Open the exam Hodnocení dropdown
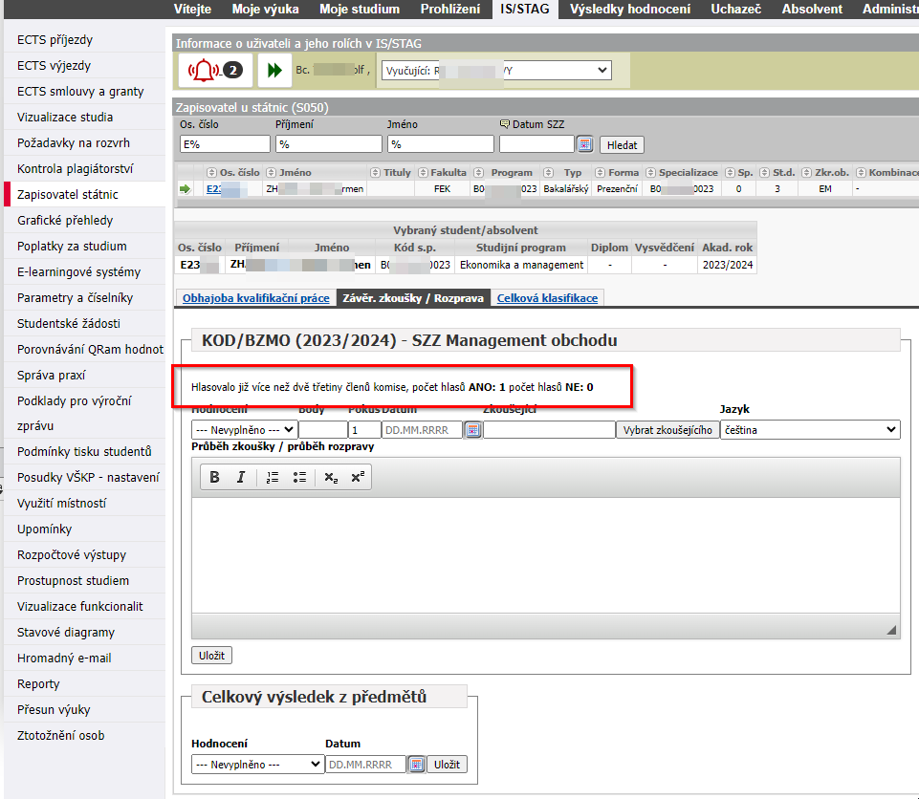 [245, 430]
